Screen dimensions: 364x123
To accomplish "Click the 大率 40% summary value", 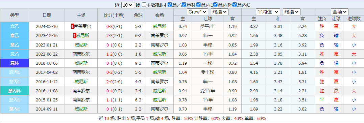I will (239, 118).
